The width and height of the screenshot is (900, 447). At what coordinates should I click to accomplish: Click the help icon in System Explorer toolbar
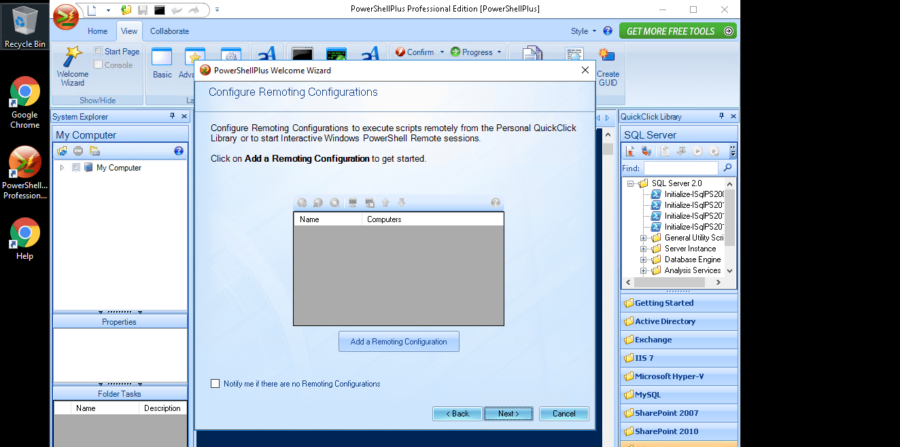[x=178, y=151]
